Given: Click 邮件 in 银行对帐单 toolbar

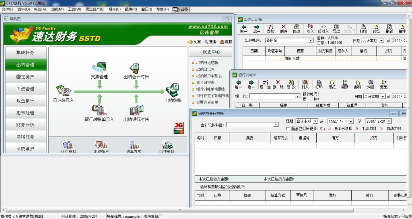Looking at the screenshot, I should pyautogui.click(x=358, y=84).
